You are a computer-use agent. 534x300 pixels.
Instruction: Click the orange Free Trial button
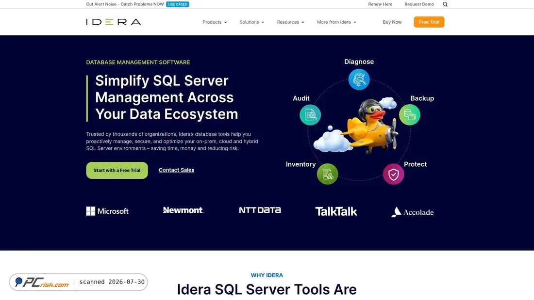click(x=429, y=22)
